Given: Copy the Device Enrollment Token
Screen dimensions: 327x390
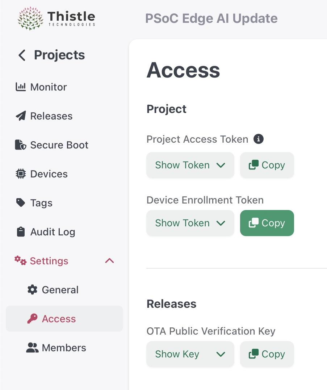Looking at the screenshot, I should pyautogui.click(x=267, y=223).
